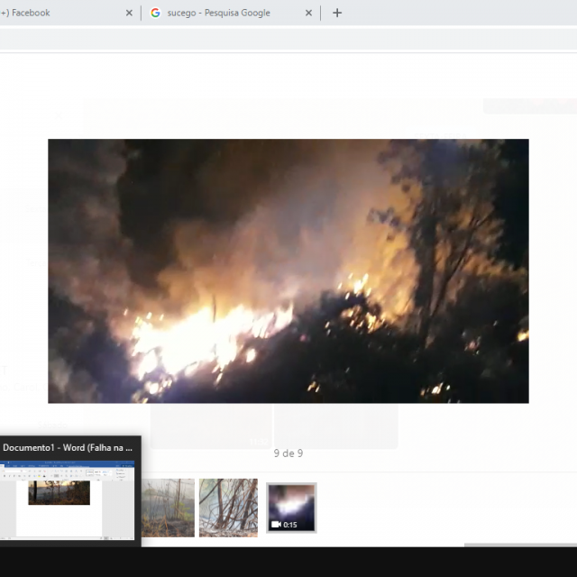Click the empty Windows taskbar area
The image size is (577, 577).
[361, 562]
